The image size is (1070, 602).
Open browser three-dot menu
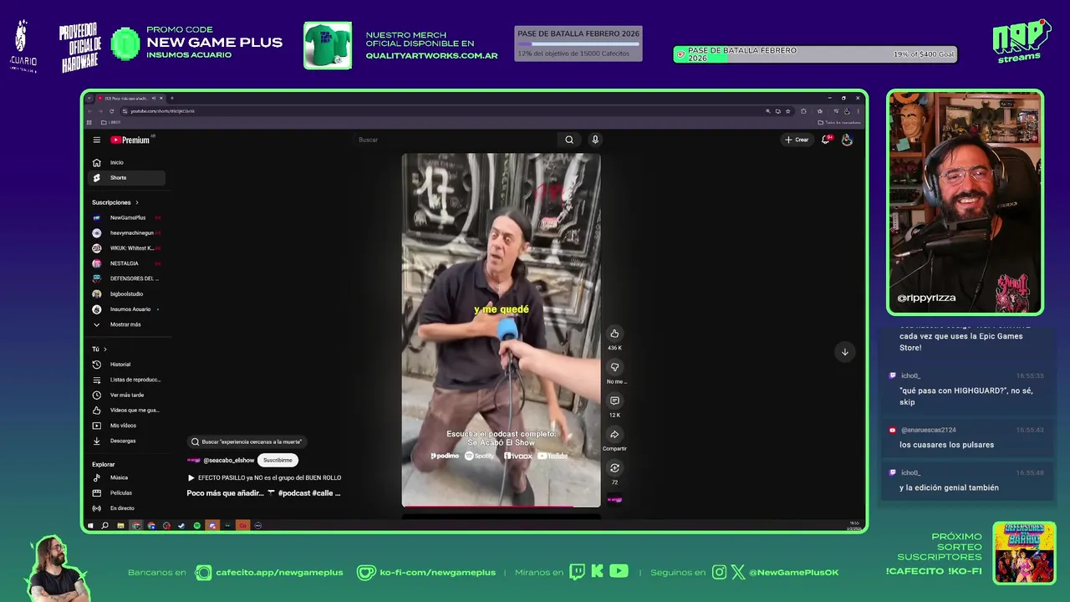point(858,111)
